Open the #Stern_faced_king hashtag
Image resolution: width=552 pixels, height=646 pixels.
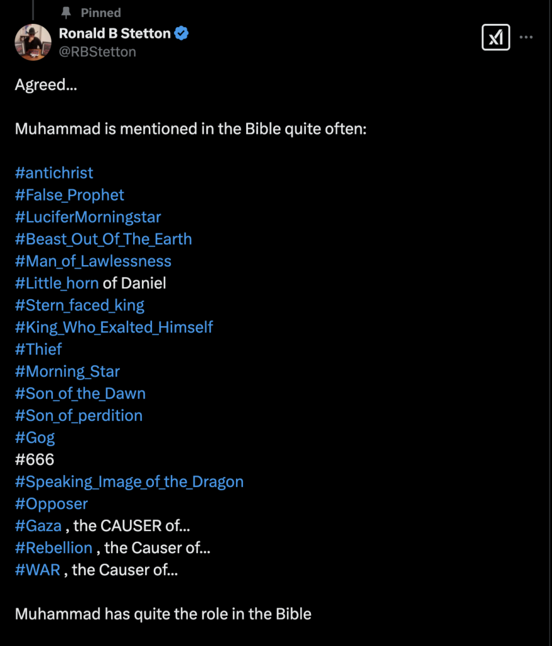79,305
